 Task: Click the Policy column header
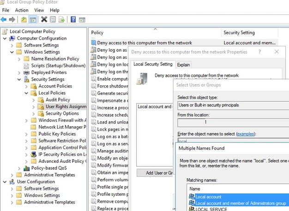[x=97, y=33]
